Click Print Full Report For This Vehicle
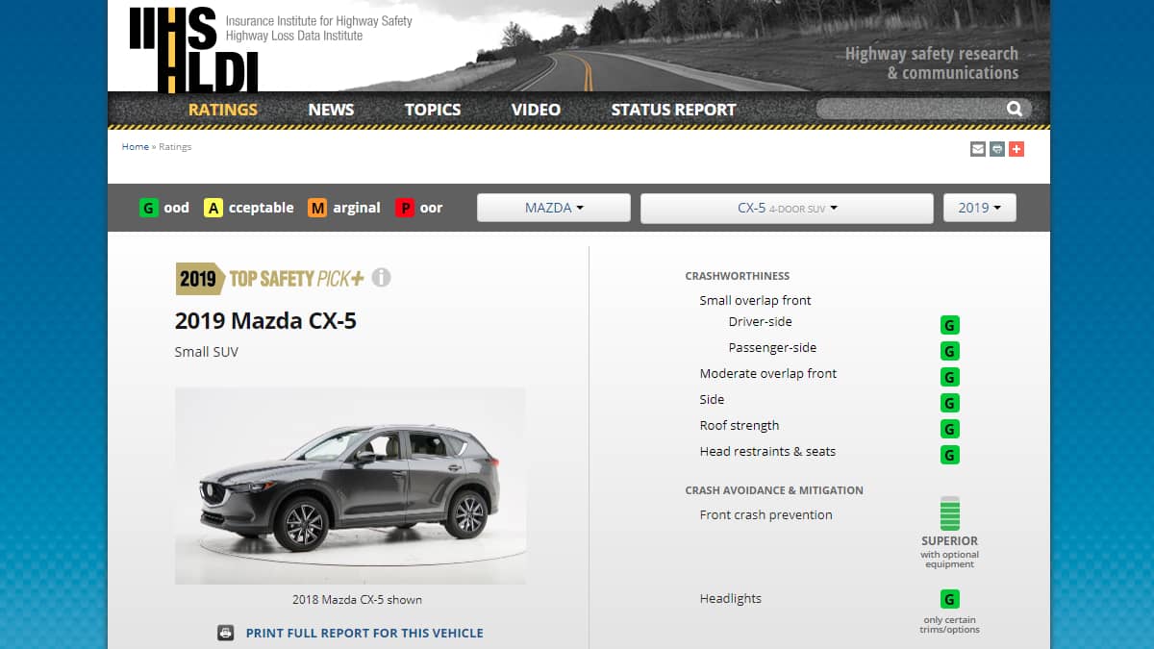The width and height of the screenshot is (1154, 649). (x=364, y=633)
